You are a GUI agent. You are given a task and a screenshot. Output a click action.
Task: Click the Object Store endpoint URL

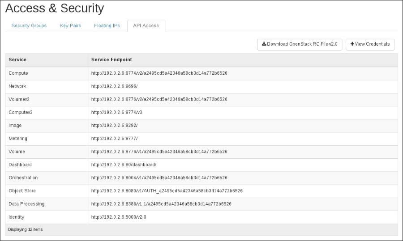pyautogui.click(x=167, y=191)
